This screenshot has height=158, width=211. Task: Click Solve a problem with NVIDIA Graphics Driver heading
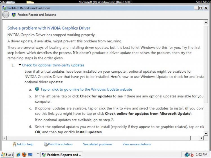49,28
